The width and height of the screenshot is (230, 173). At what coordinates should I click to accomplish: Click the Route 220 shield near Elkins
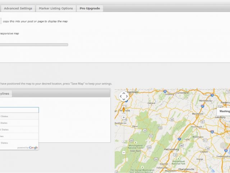click(x=160, y=128)
